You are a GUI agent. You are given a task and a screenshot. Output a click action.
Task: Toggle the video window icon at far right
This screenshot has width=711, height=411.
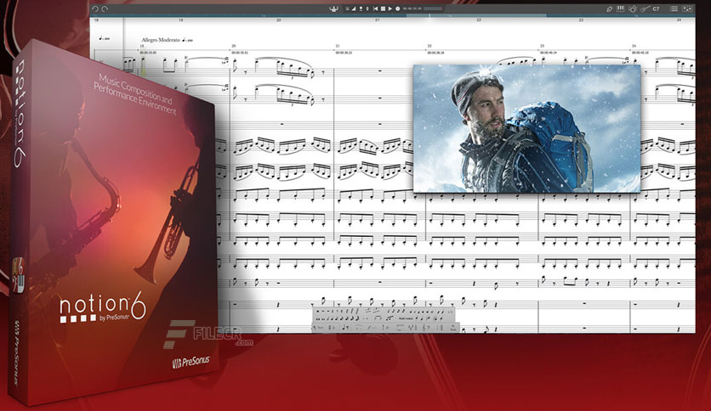tap(687, 8)
